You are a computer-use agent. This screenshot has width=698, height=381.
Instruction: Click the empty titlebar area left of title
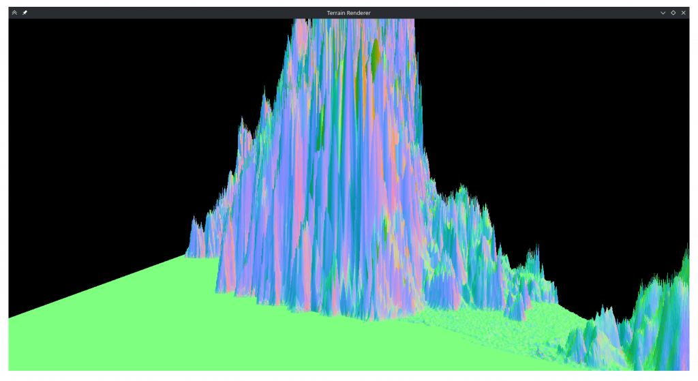tap(170, 12)
